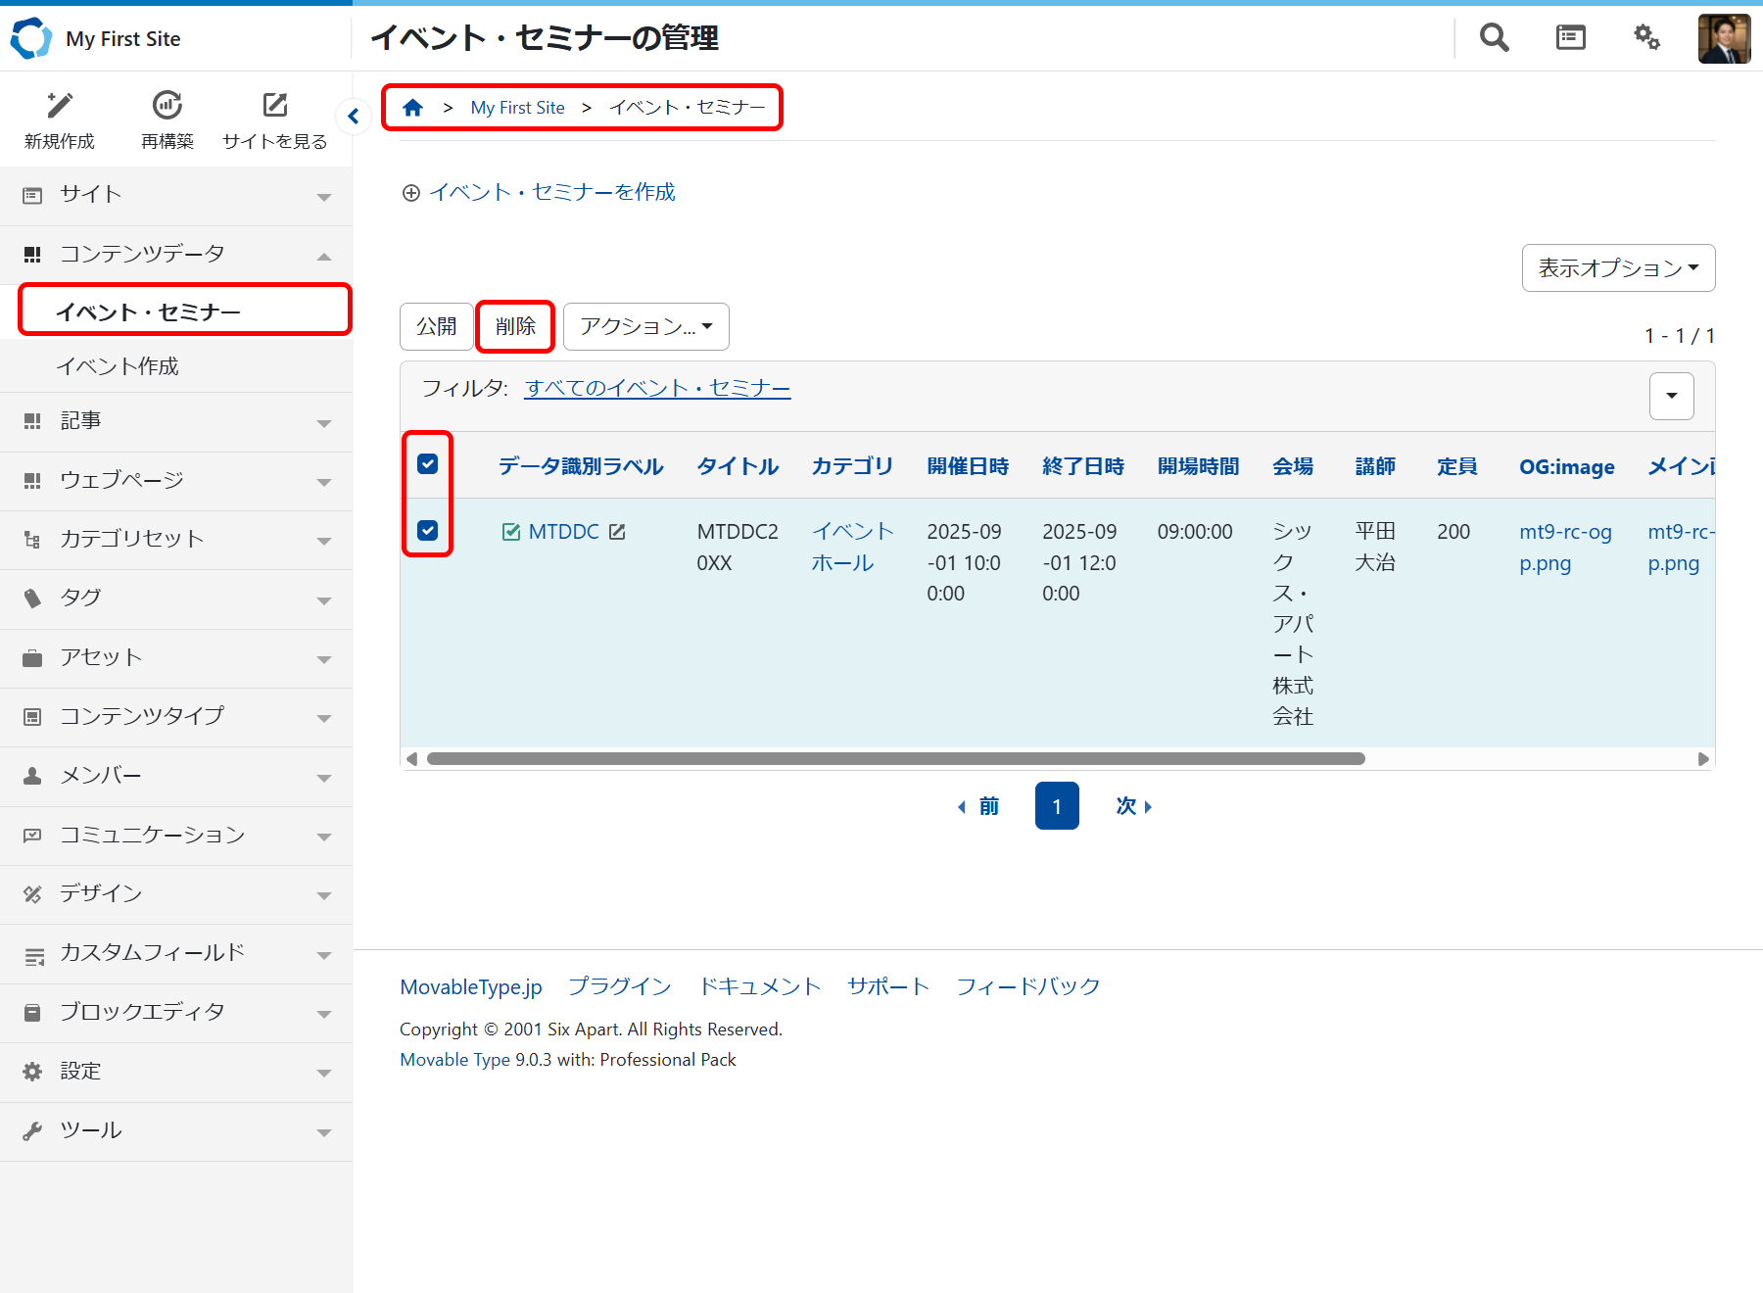
Task: Click edit icon next to MTDDC label
Action: point(617,532)
